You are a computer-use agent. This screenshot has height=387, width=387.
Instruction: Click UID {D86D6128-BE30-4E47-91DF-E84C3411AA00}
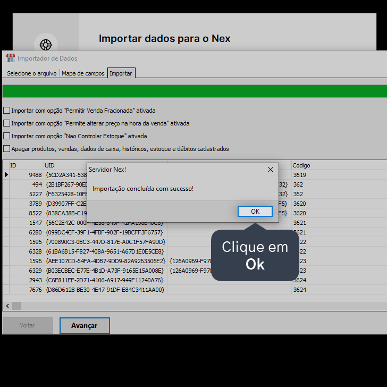pyautogui.click(x=105, y=290)
